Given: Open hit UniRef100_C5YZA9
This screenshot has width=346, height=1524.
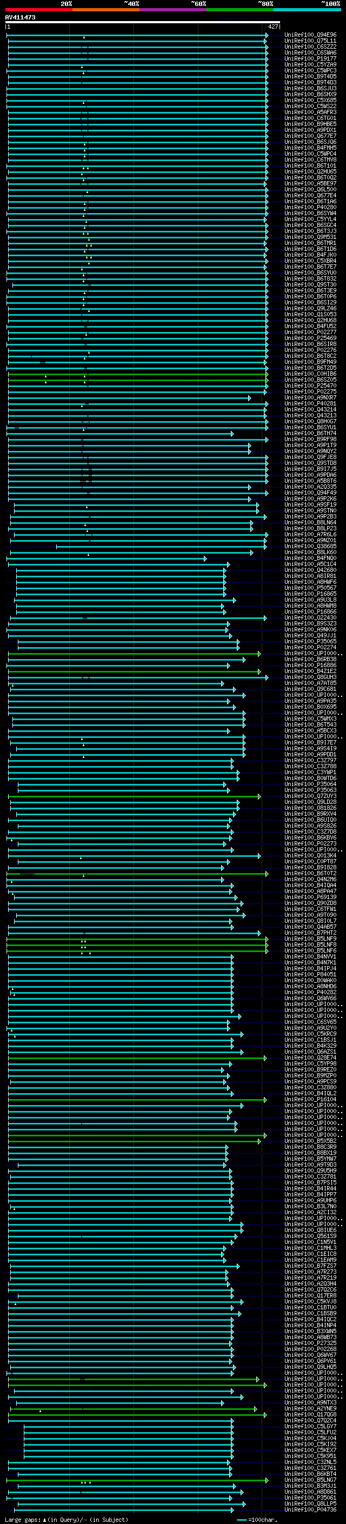Looking at the screenshot, I should 310,64.
